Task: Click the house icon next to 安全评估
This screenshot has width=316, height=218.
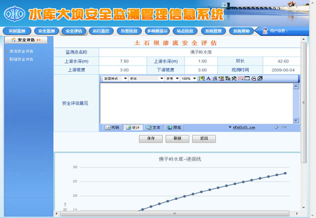Action: (14, 40)
